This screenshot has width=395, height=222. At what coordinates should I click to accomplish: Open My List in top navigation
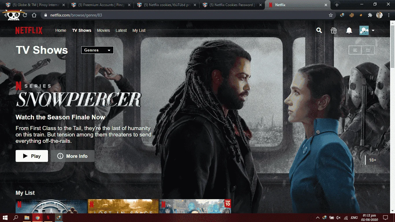coord(139,30)
